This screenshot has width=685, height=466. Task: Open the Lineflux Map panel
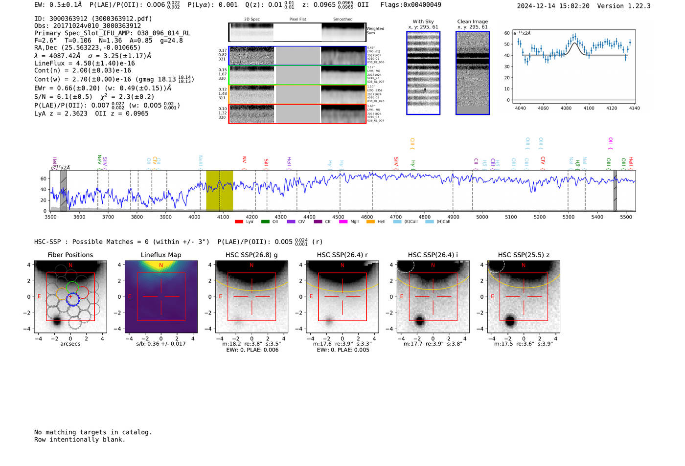click(x=161, y=297)
